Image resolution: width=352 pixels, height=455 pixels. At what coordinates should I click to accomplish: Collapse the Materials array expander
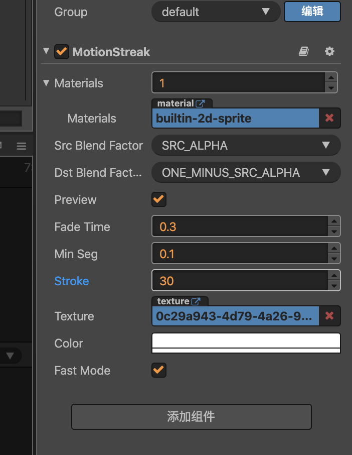47,83
